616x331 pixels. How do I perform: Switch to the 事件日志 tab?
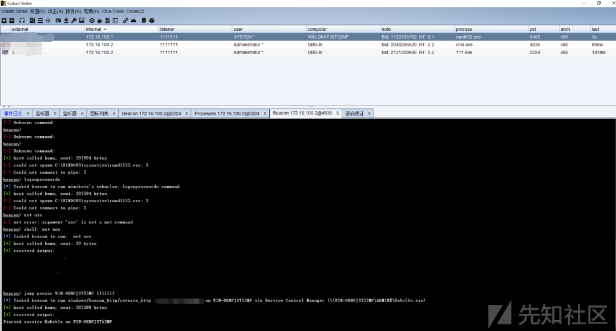(13, 113)
